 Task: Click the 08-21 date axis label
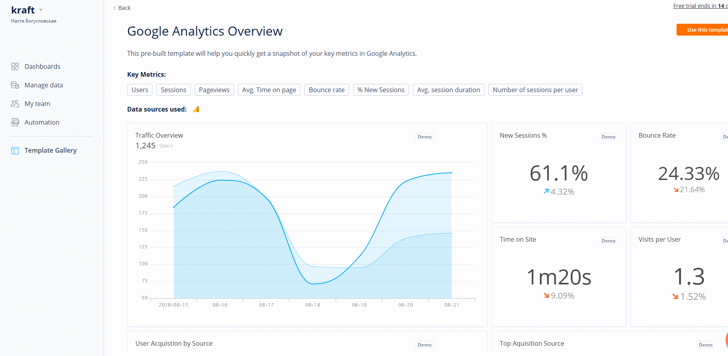point(452,305)
